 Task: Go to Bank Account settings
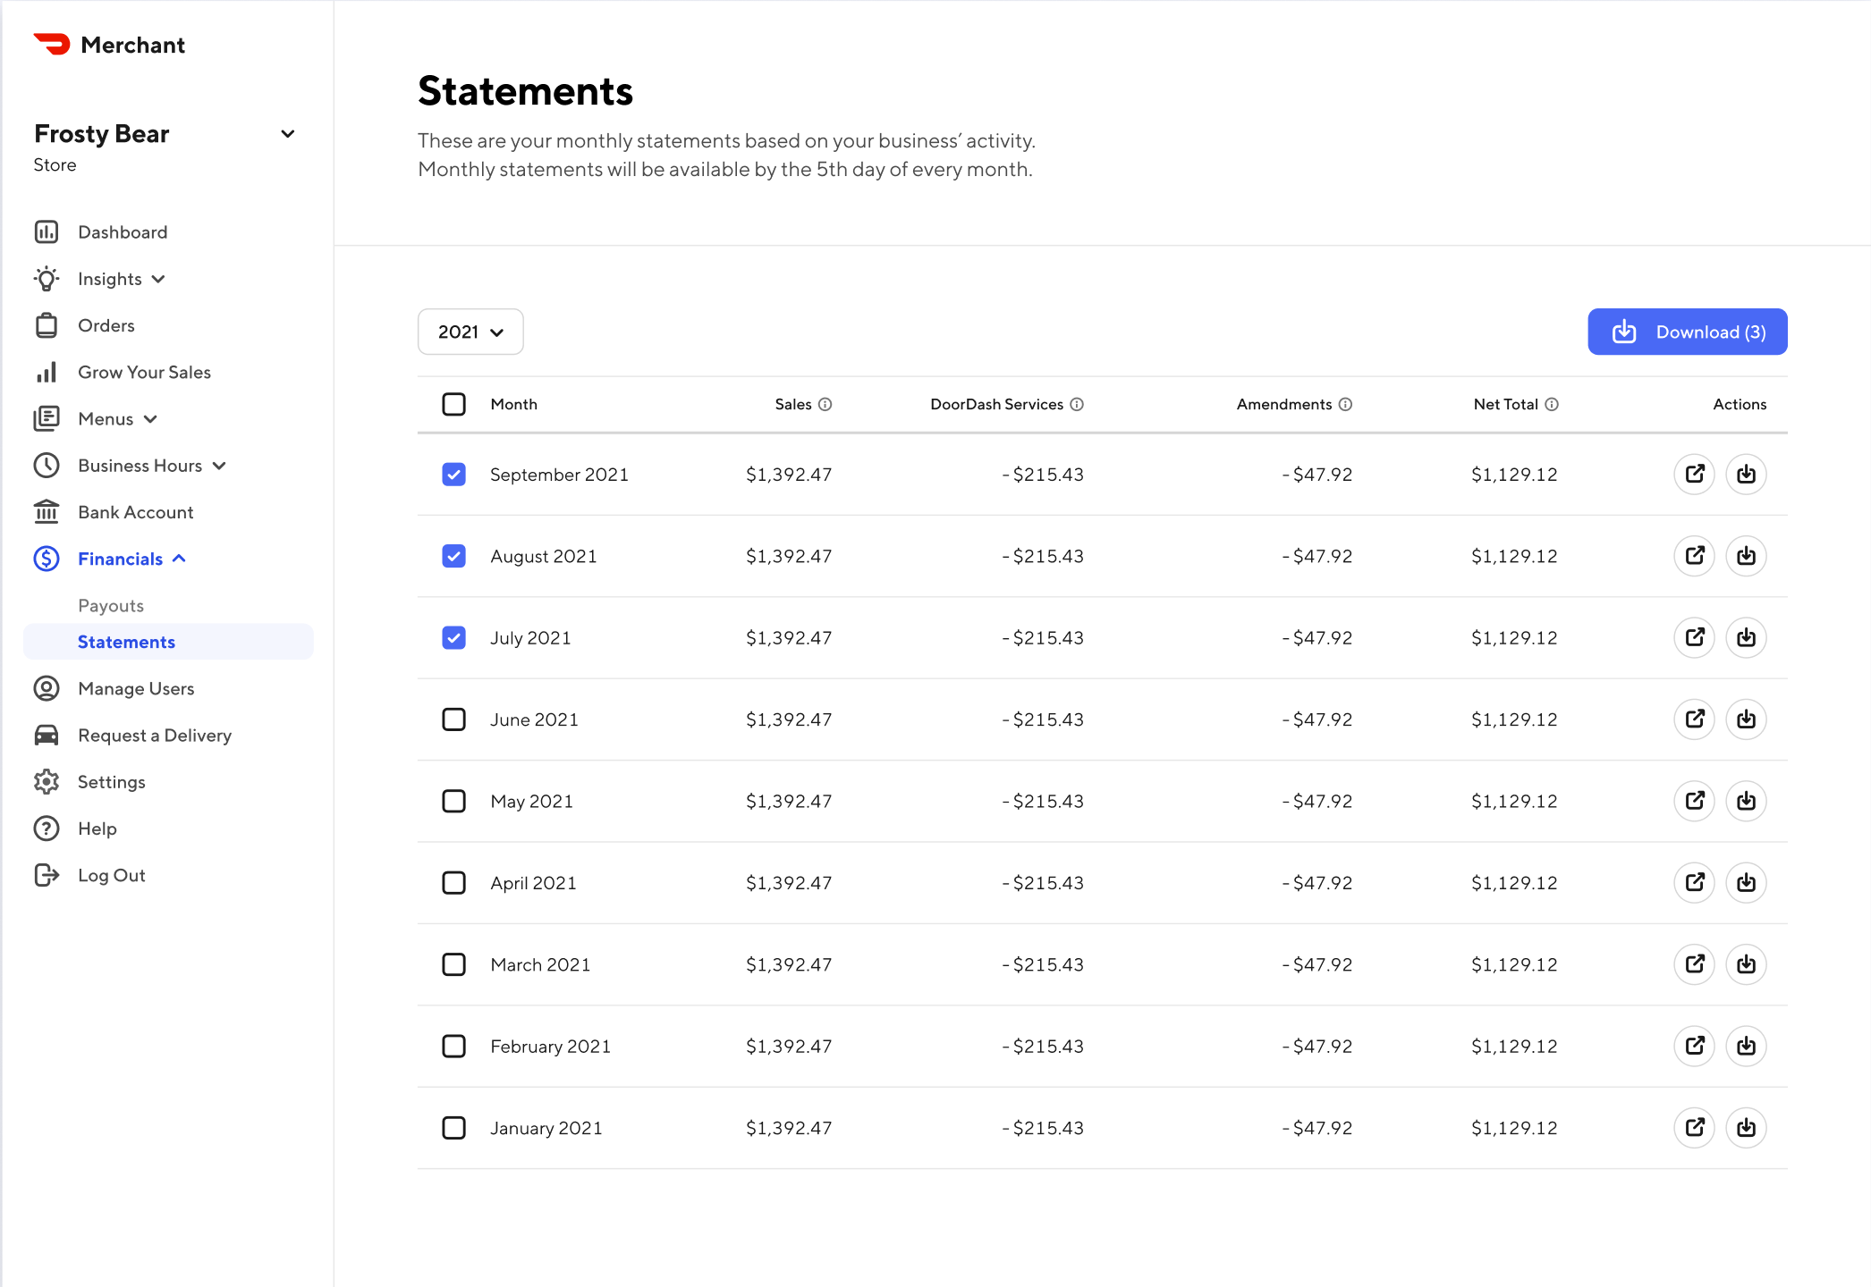pyautogui.click(x=135, y=511)
